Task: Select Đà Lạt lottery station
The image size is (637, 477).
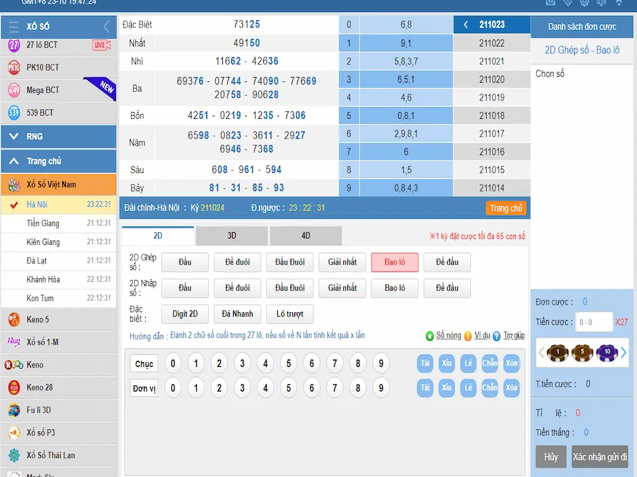Action: tap(59, 260)
